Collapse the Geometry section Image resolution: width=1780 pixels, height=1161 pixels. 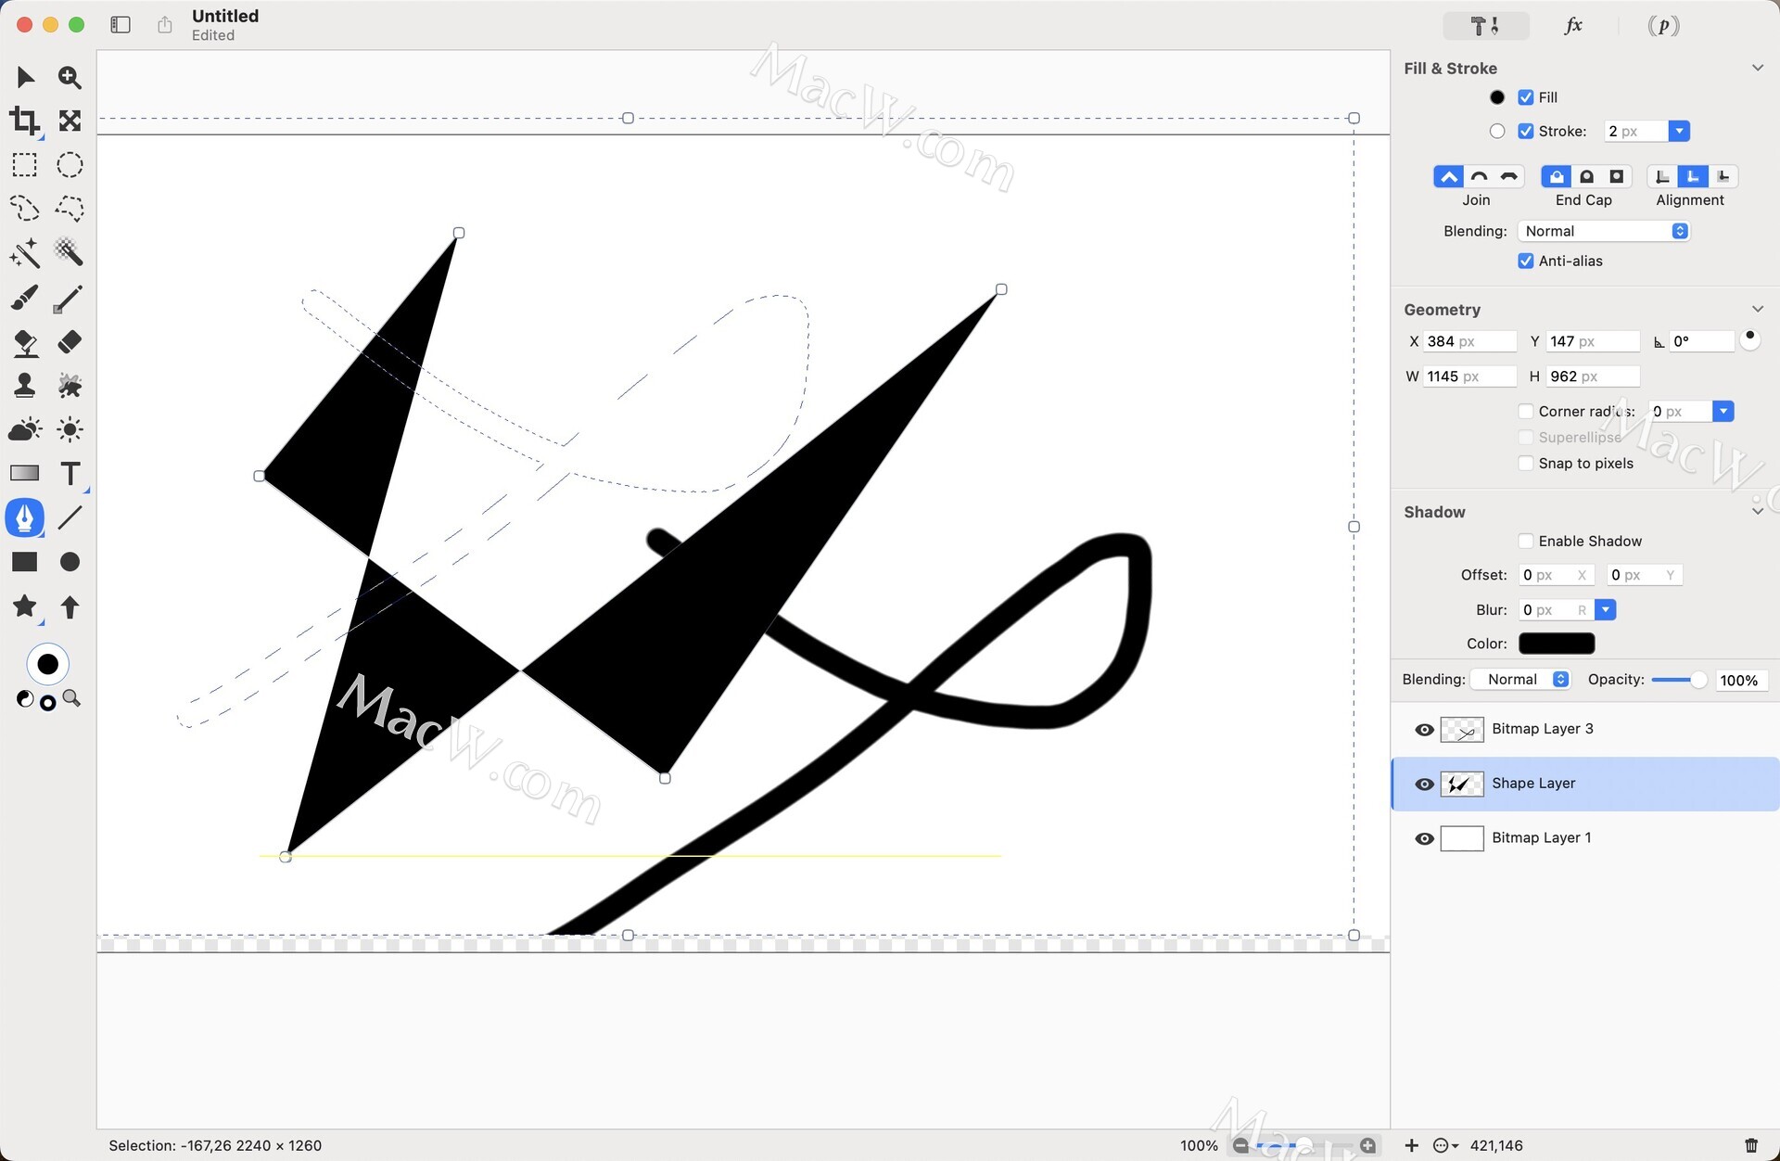[1757, 309]
